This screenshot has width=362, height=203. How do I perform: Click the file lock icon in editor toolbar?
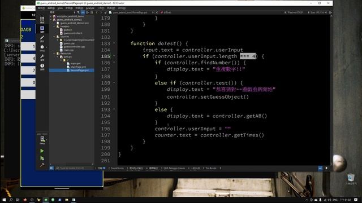click(x=106, y=12)
